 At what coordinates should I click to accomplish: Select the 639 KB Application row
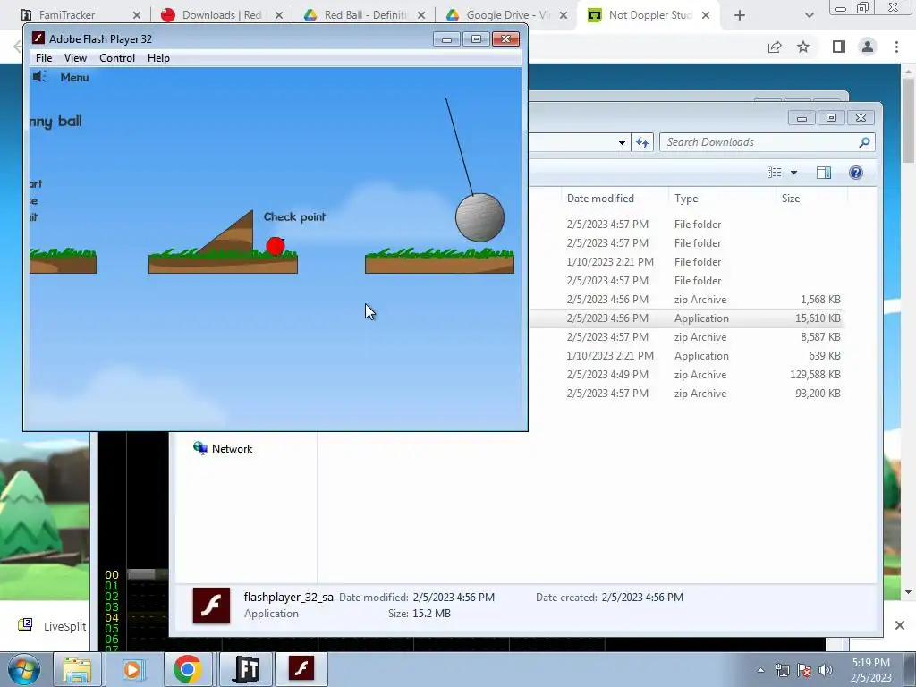[x=686, y=356]
